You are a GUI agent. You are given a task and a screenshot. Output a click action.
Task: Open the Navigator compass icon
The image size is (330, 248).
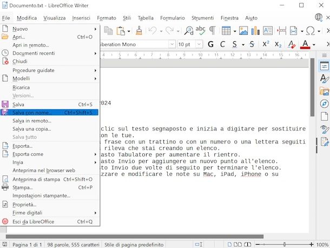tap(324, 104)
